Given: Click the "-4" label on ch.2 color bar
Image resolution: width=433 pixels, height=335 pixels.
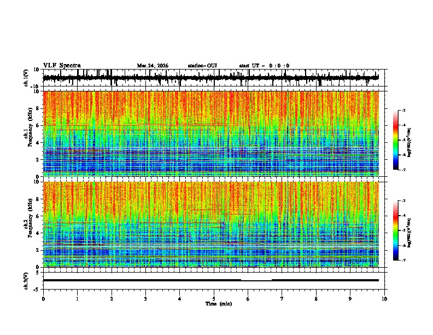Looking at the screenshot, I should point(403,216).
